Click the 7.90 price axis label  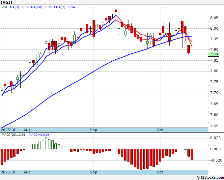click(x=214, y=49)
